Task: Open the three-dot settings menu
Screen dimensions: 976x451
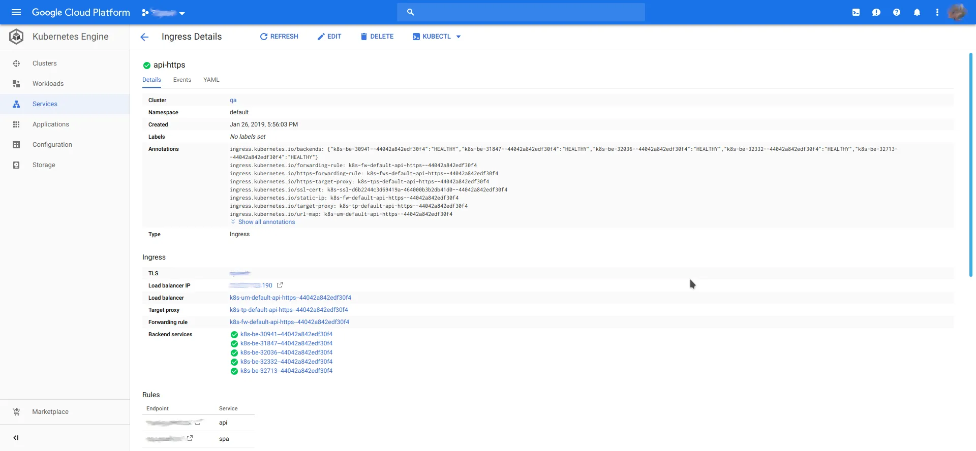Action: pyautogui.click(x=937, y=12)
